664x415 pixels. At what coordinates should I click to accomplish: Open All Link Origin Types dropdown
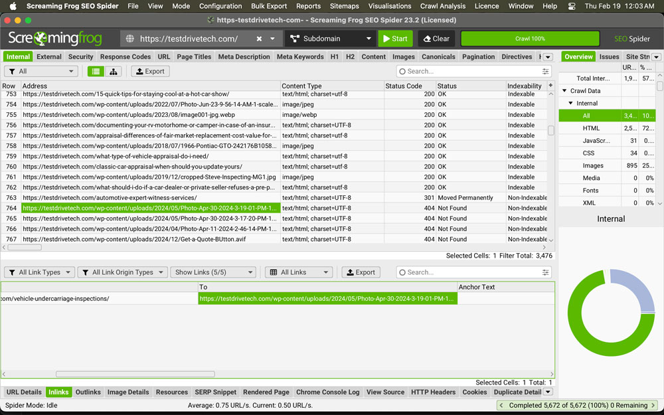pyautogui.click(x=123, y=272)
